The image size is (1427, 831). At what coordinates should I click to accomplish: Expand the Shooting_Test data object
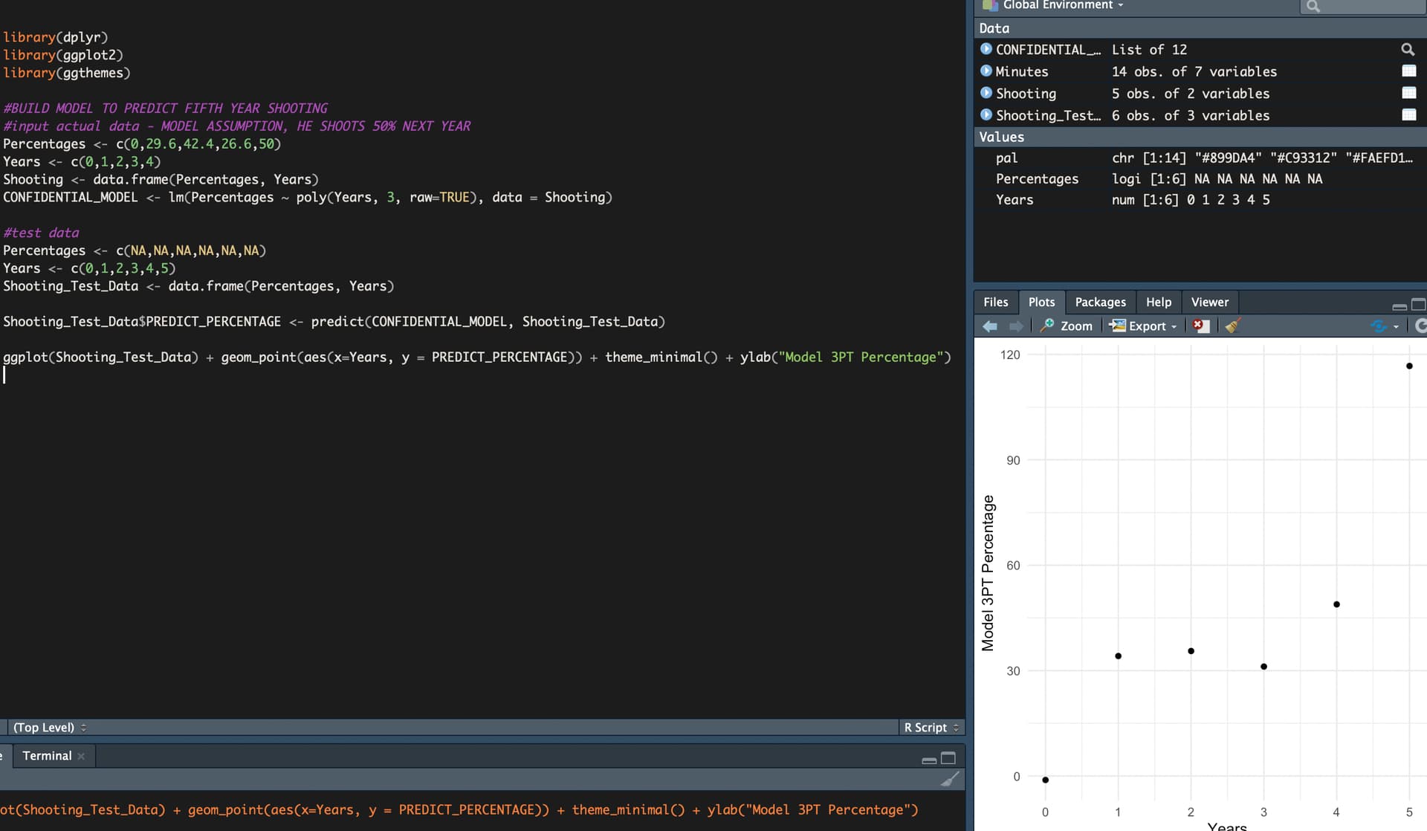tap(986, 115)
